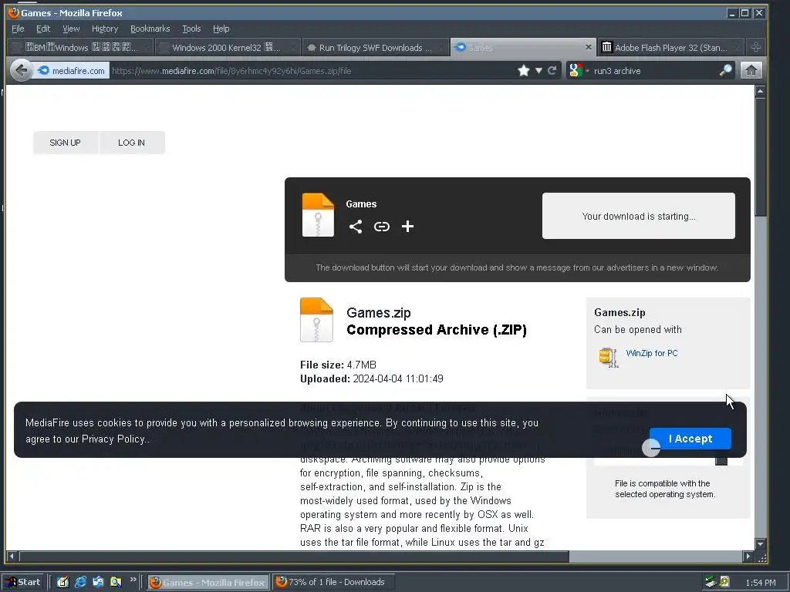Viewport: 790px width, 592px height.
Task: Switch to the Windows 2000 Kernel32 tab
Action: (x=227, y=47)
